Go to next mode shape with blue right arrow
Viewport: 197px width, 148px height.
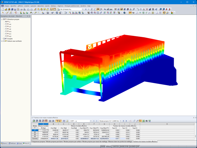pos(126,121)
